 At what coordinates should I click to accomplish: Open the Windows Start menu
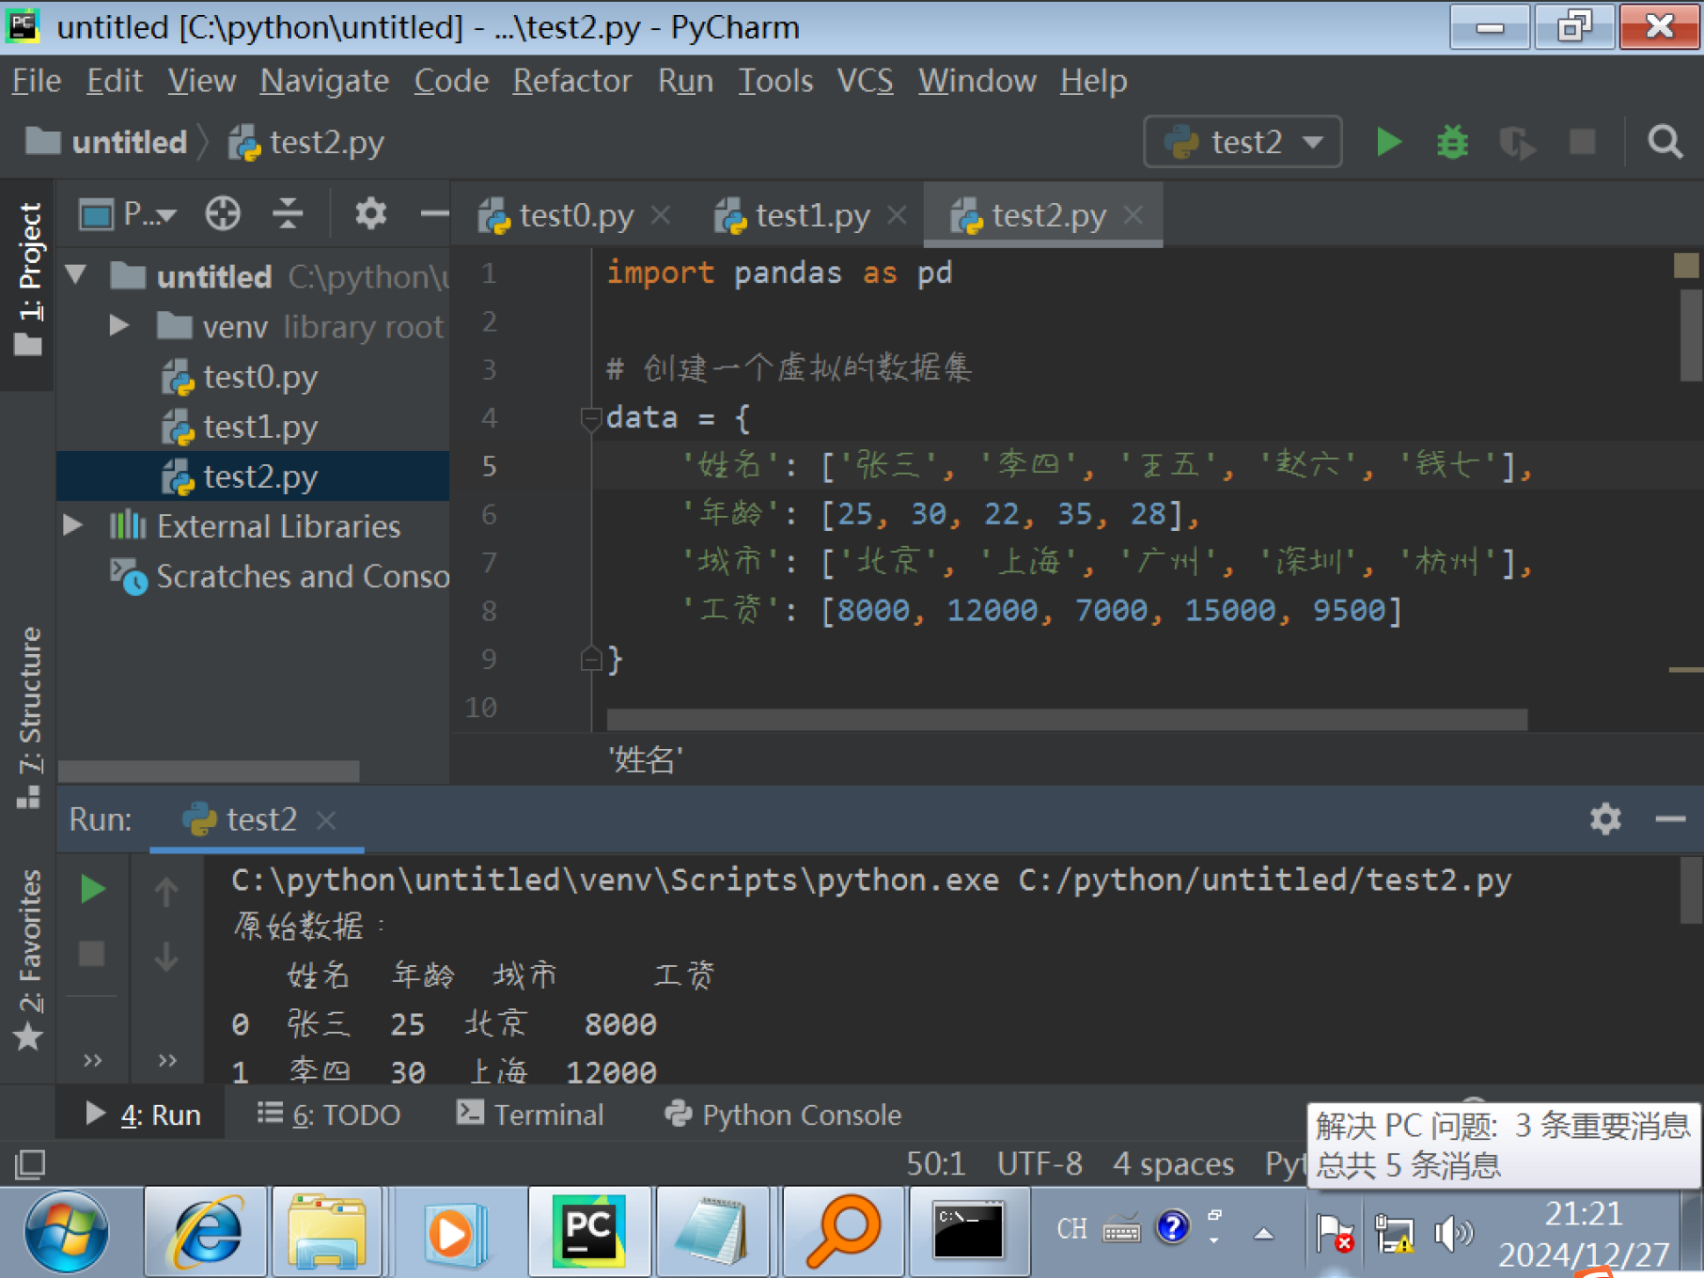tap(67, 1232)
